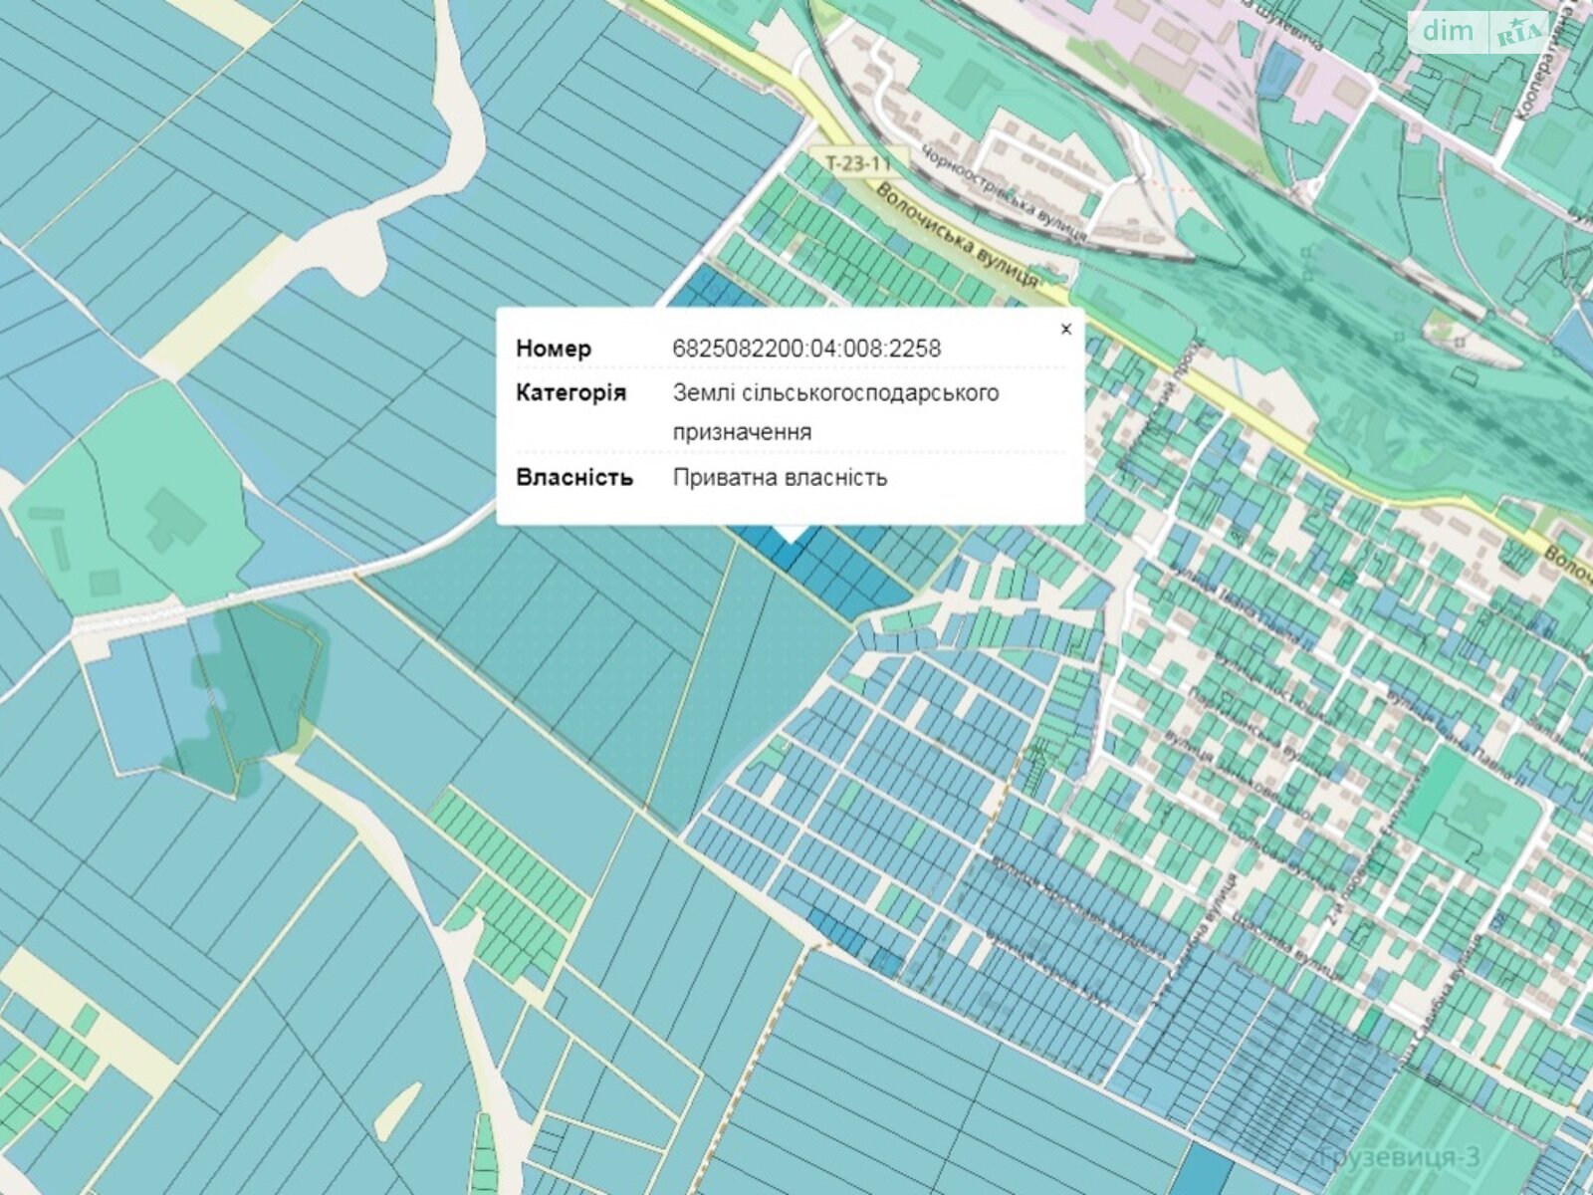Screen dimensions: 1593x1195
Task: Click the 'Власність' label in popup
Action: pos(574,477)
